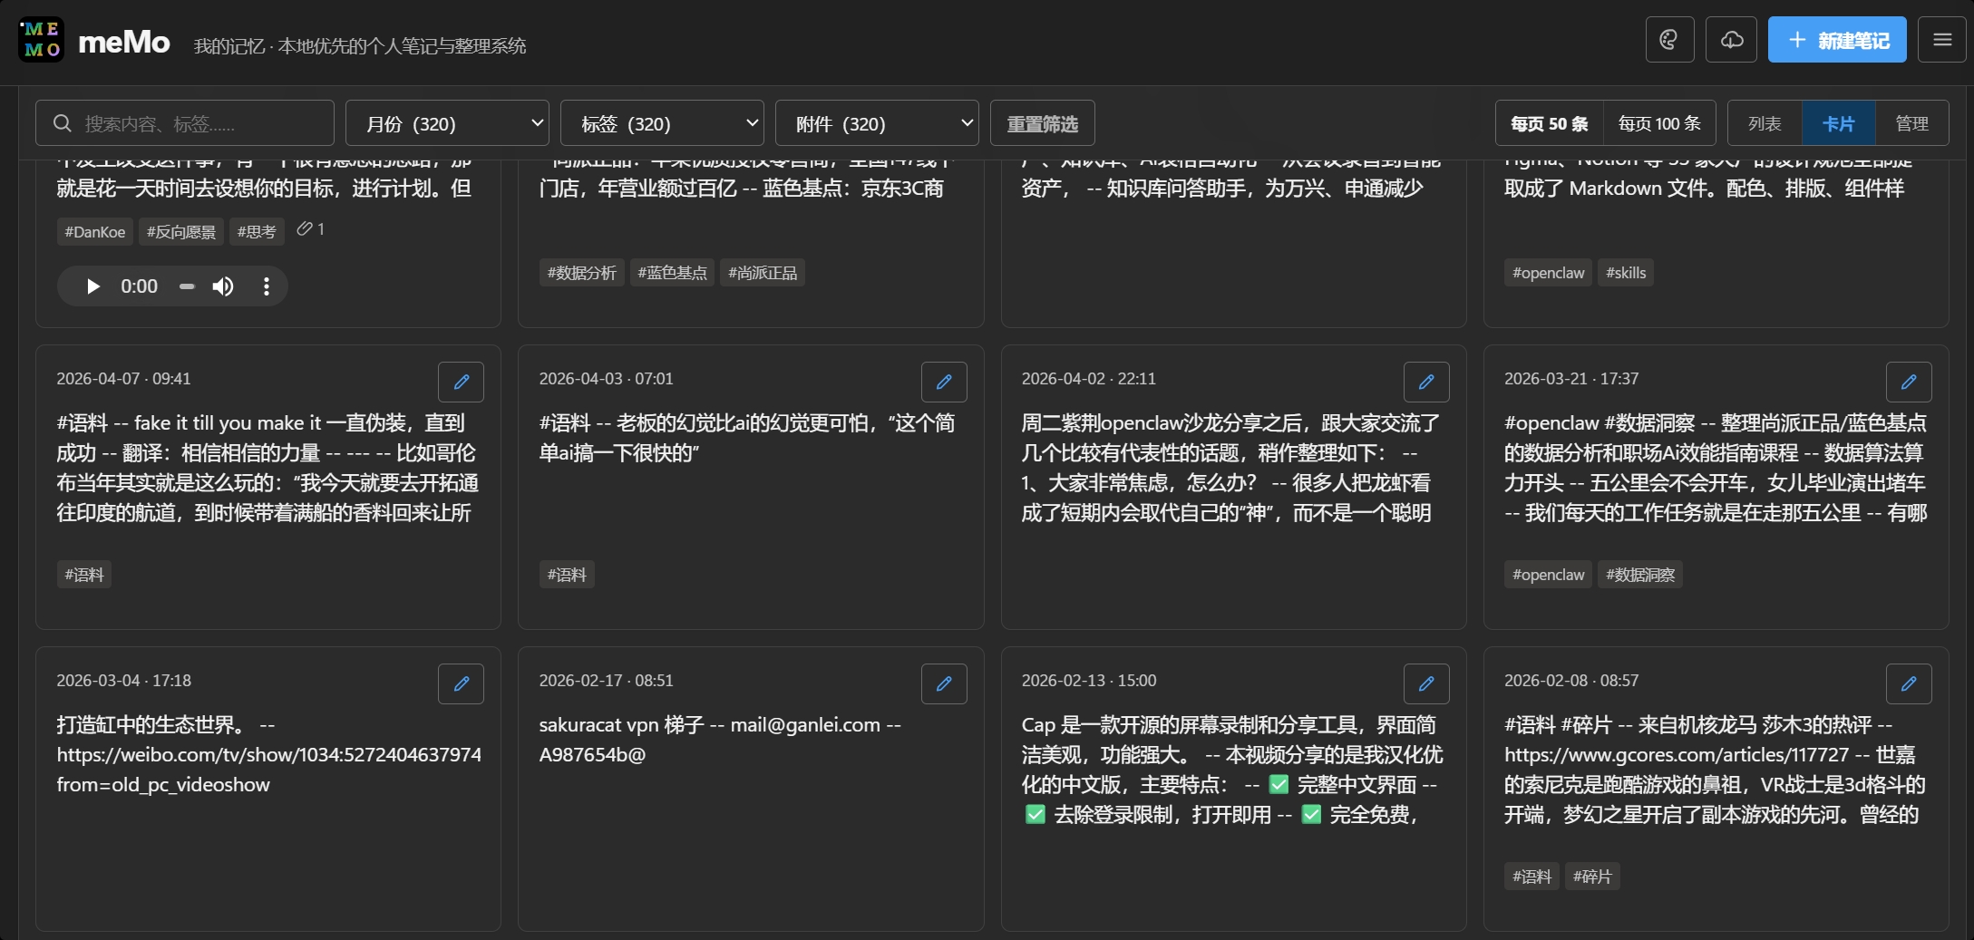Play the audio attachment

click(92, 286)
